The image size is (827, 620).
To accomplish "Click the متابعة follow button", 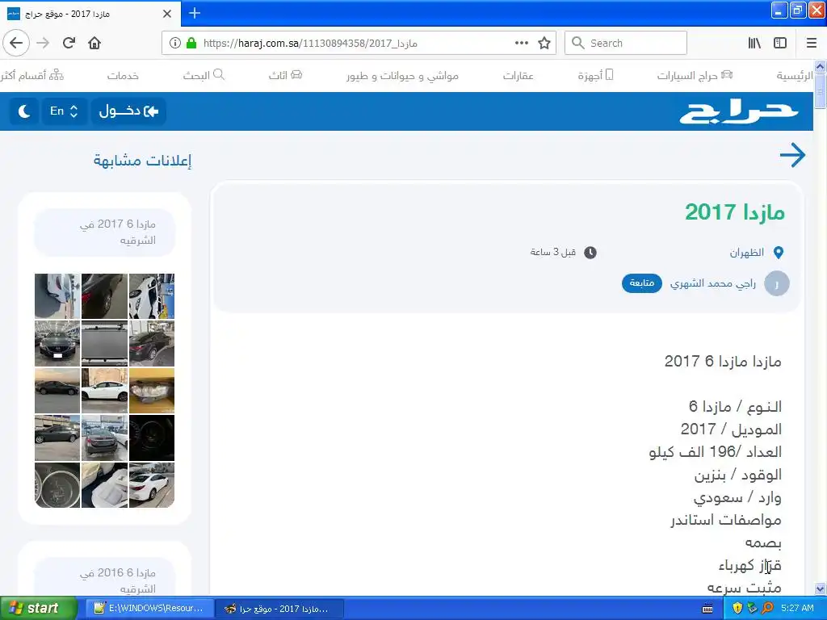I will pos(642,283).
